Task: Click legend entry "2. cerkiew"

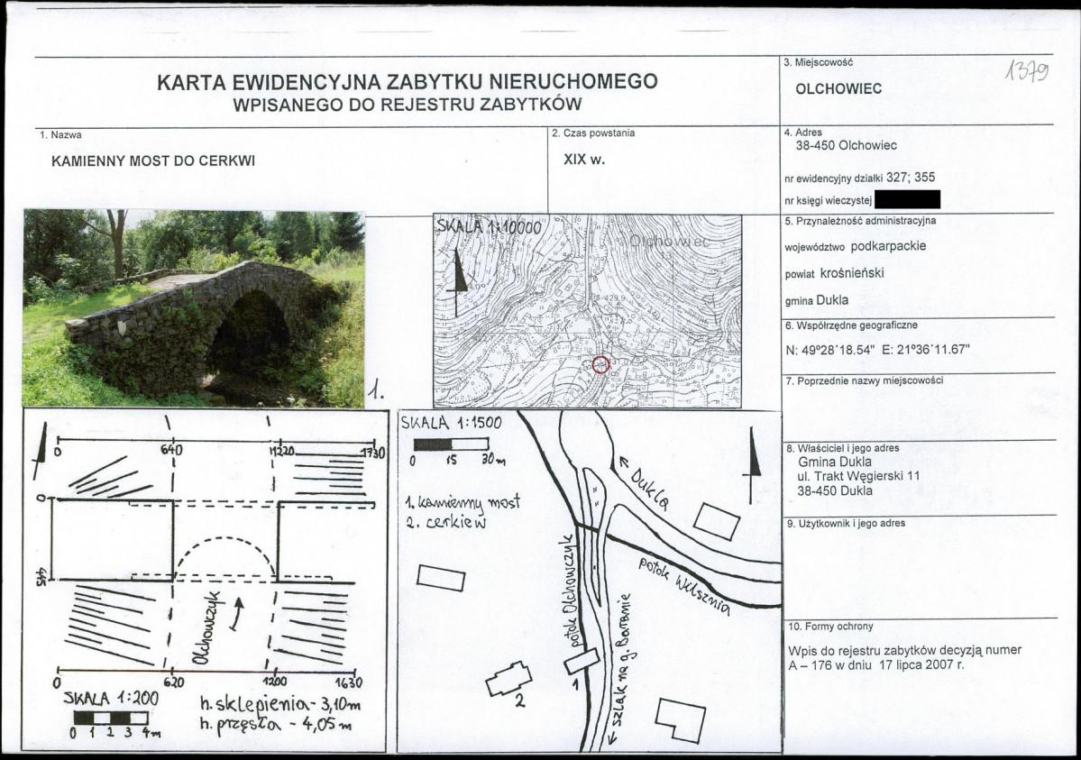Action: tap(446, 522)
